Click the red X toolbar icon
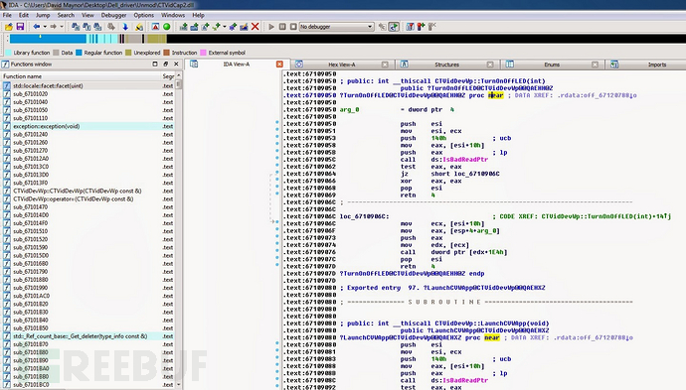686x390 pixels. coord(256,27)
